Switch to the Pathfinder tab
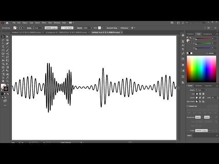 point(198,86)
